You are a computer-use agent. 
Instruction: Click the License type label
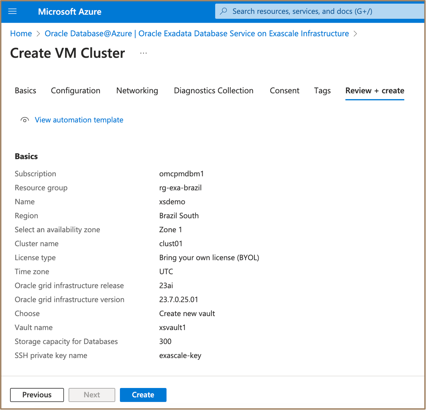coord(35,258)
